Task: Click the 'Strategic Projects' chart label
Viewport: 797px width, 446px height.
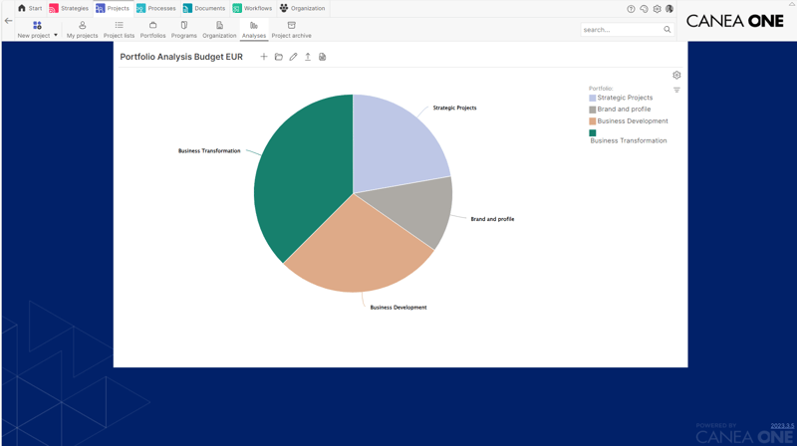Action: tap(454, 108)
